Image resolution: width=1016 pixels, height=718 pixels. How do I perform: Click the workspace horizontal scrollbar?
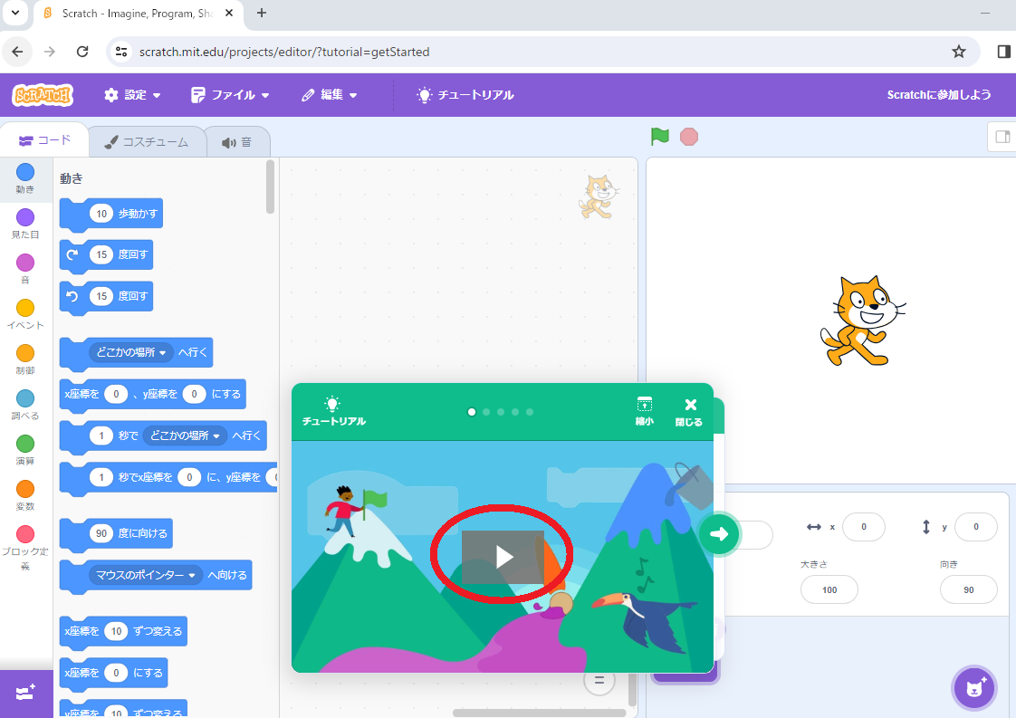click(x=539, y=713)
